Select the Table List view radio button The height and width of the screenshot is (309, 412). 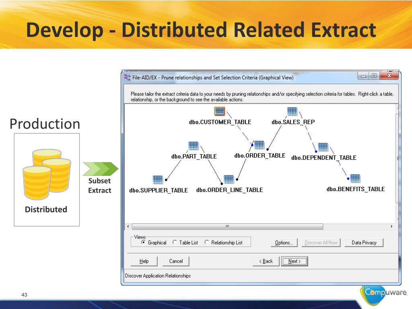pyautogui.click(x=175, y=242)
